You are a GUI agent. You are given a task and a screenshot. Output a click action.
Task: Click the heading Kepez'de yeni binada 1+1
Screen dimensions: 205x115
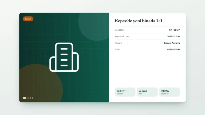point(139,21)
